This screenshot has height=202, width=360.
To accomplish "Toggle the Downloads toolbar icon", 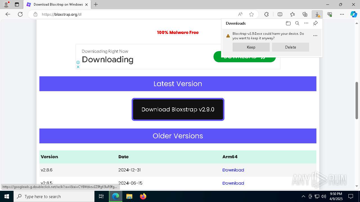I will click(x=317, y=14).
